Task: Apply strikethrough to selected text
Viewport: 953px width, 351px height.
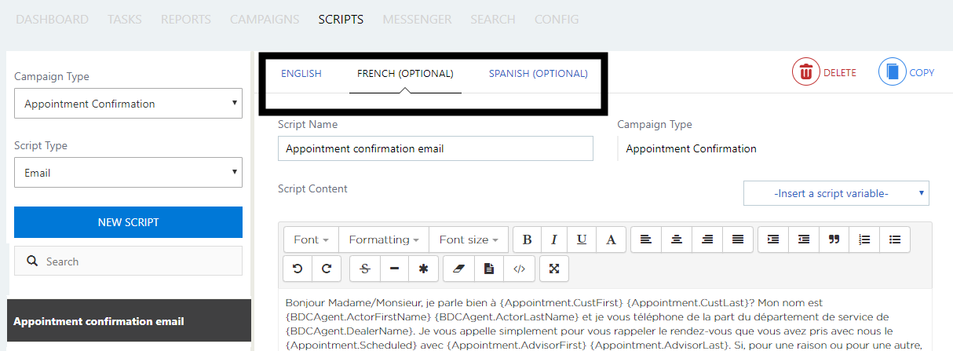Action: coord(365,269)
